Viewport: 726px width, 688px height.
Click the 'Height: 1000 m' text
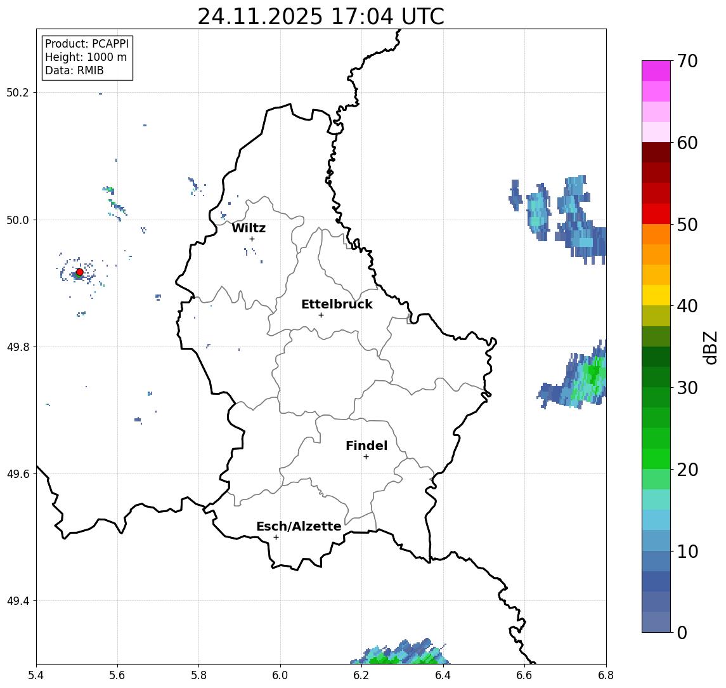[86, 57]
